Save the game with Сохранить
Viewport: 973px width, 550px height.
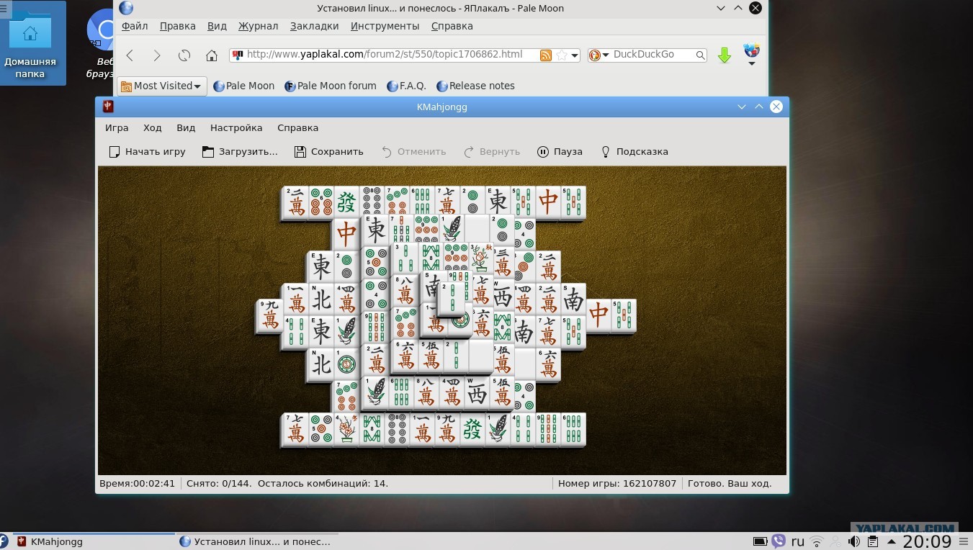pyautogui.click(x=328, y=152)
